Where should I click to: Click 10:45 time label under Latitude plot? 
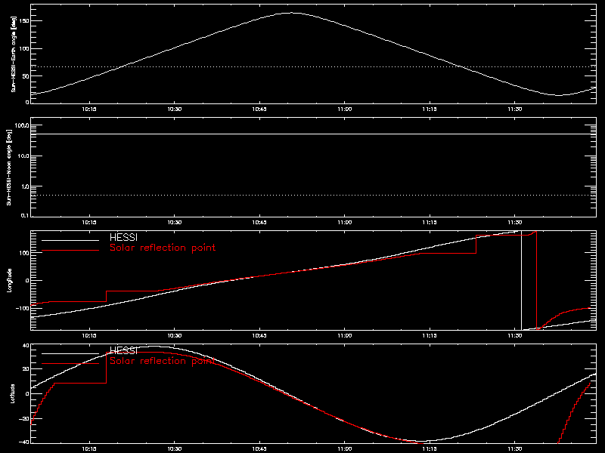259,449
